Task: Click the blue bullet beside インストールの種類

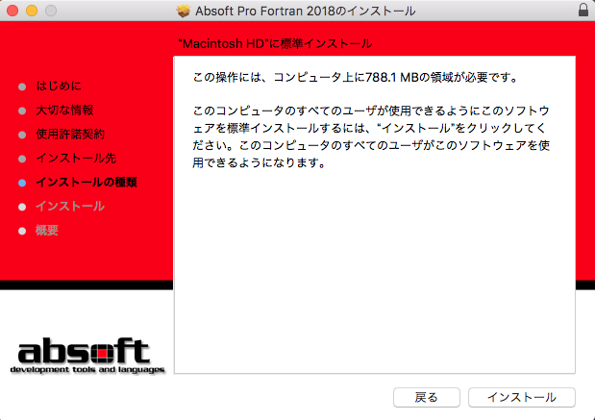Action: pos(22,183)
